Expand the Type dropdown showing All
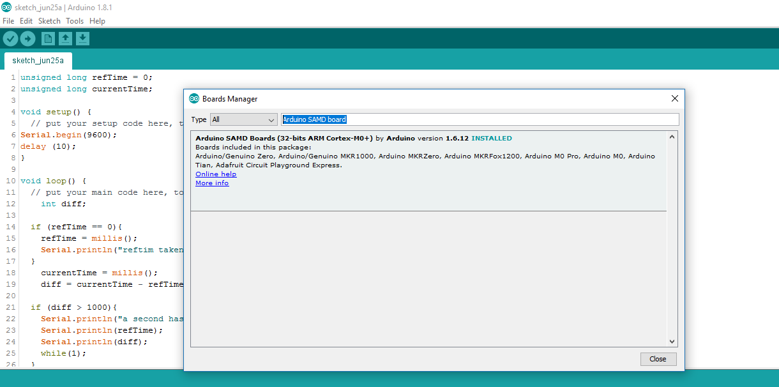 coord(243,119)
